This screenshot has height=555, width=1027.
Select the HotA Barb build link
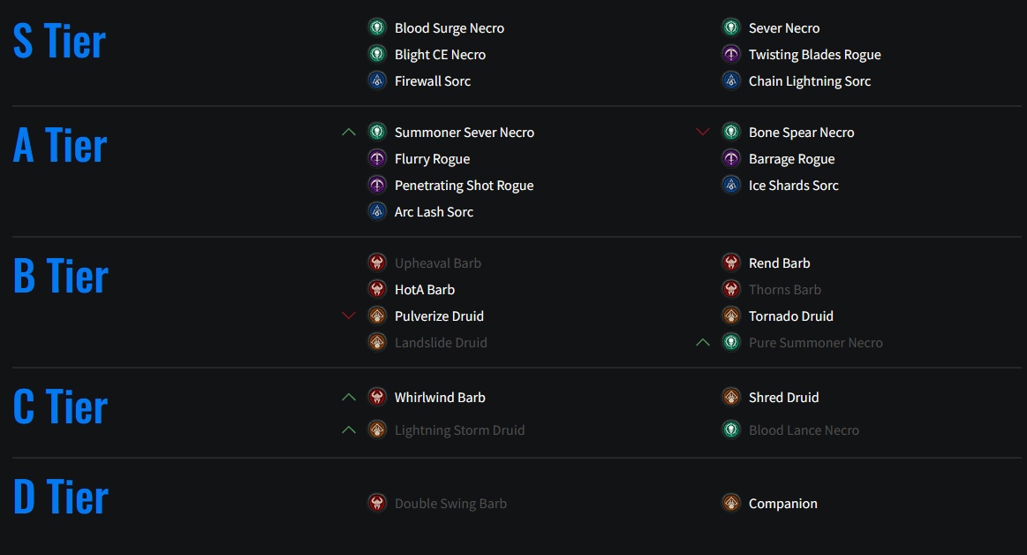point(425,290)
